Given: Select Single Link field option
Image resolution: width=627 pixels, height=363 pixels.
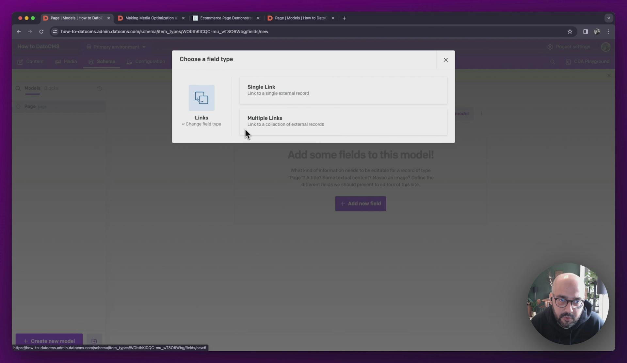Looking at the screenshot, I should pyautogui.click(x=344, y=89).
